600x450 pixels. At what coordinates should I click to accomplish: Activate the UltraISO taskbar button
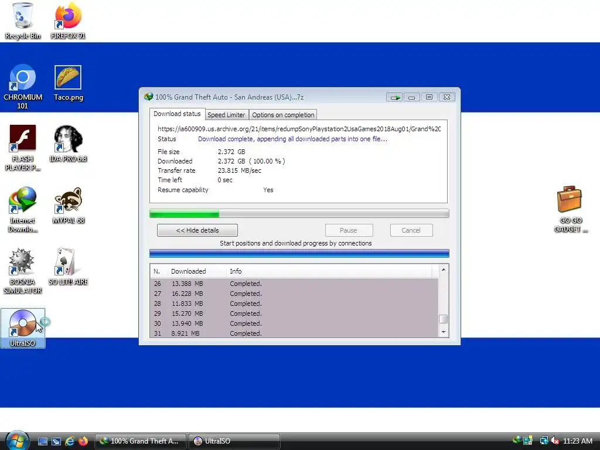pos(234,441)
